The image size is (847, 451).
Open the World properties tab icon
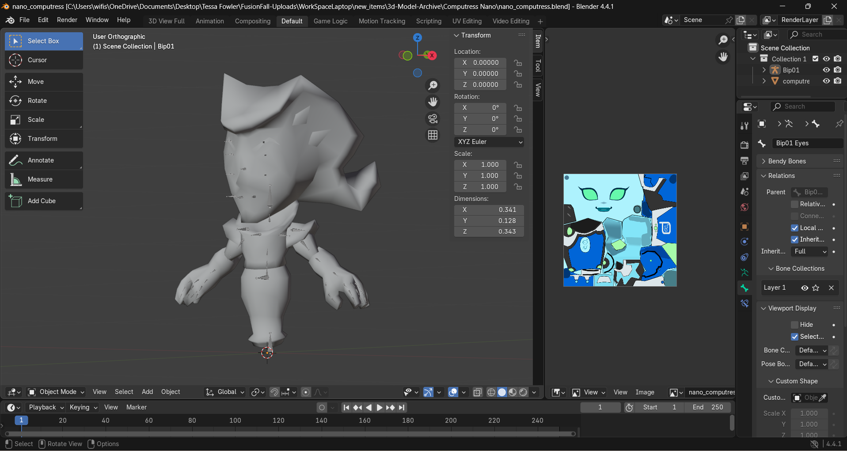pyautogui.click(x=744, y=208)
